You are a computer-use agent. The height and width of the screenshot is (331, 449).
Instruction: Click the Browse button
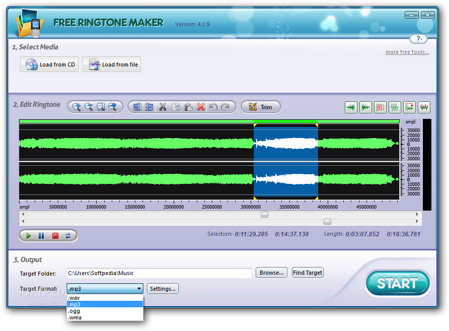(x=271, y=273)
